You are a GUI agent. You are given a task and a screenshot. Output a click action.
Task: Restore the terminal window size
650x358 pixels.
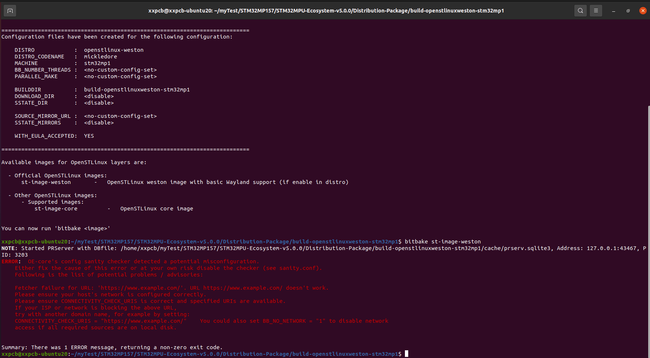(x=628, y=11)
